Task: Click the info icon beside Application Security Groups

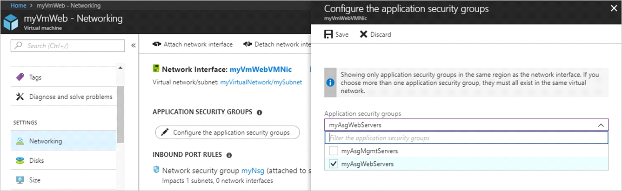Action: [x=259, y=112]
